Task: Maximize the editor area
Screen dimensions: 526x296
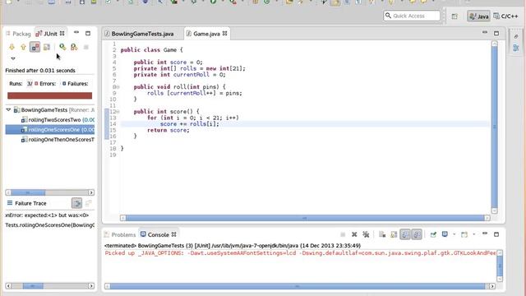Action: (496, 33)
